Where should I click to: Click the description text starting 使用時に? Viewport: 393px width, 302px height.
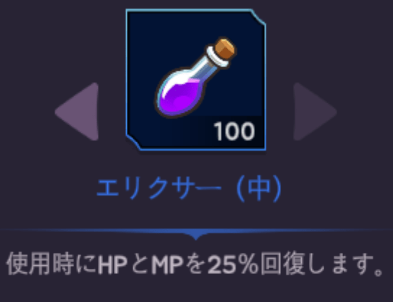[x=196, y=265]
